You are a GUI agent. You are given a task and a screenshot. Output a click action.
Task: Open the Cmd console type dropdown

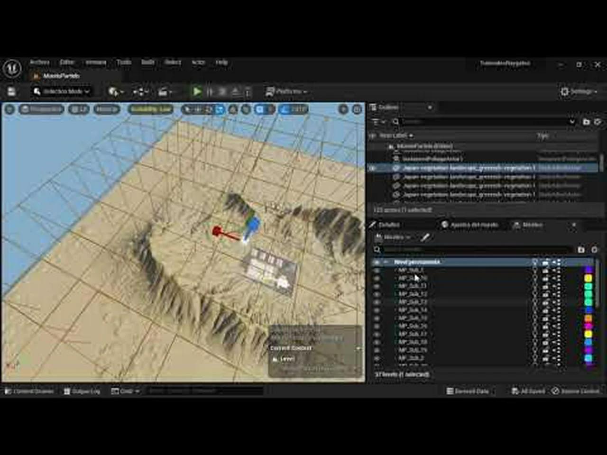125,391
